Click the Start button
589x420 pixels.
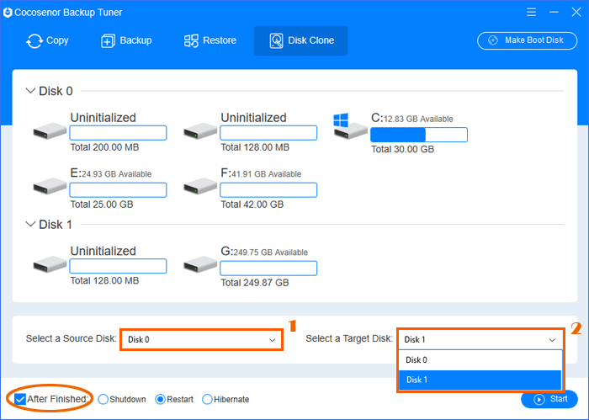549,399
